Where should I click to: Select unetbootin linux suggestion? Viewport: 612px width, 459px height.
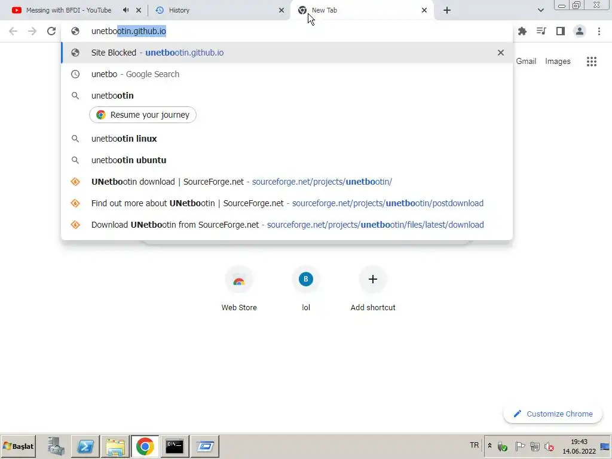tap(286, 139)
